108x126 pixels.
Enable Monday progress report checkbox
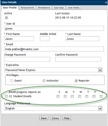point(65,96)
